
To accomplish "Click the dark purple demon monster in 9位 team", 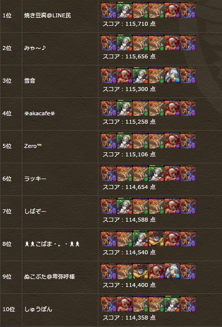I will 140,271.
